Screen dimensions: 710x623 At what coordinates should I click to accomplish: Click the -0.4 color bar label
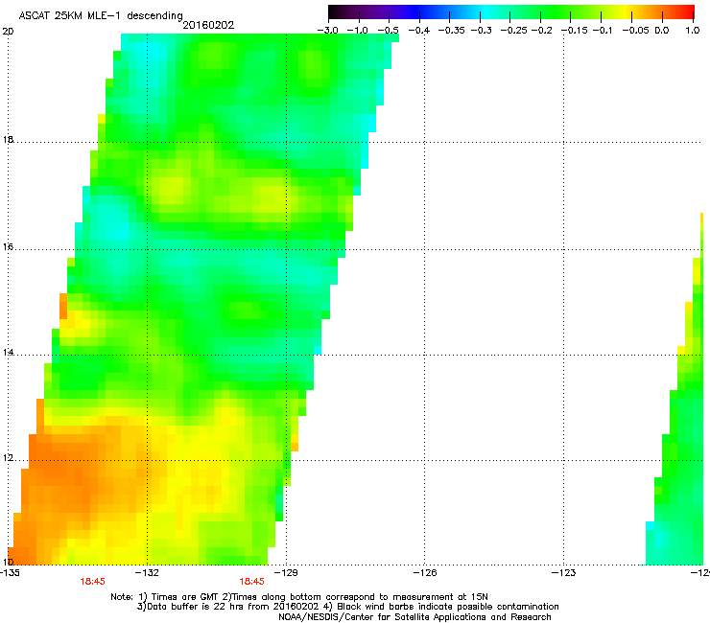pyautogui.click(x=419, y=31)
